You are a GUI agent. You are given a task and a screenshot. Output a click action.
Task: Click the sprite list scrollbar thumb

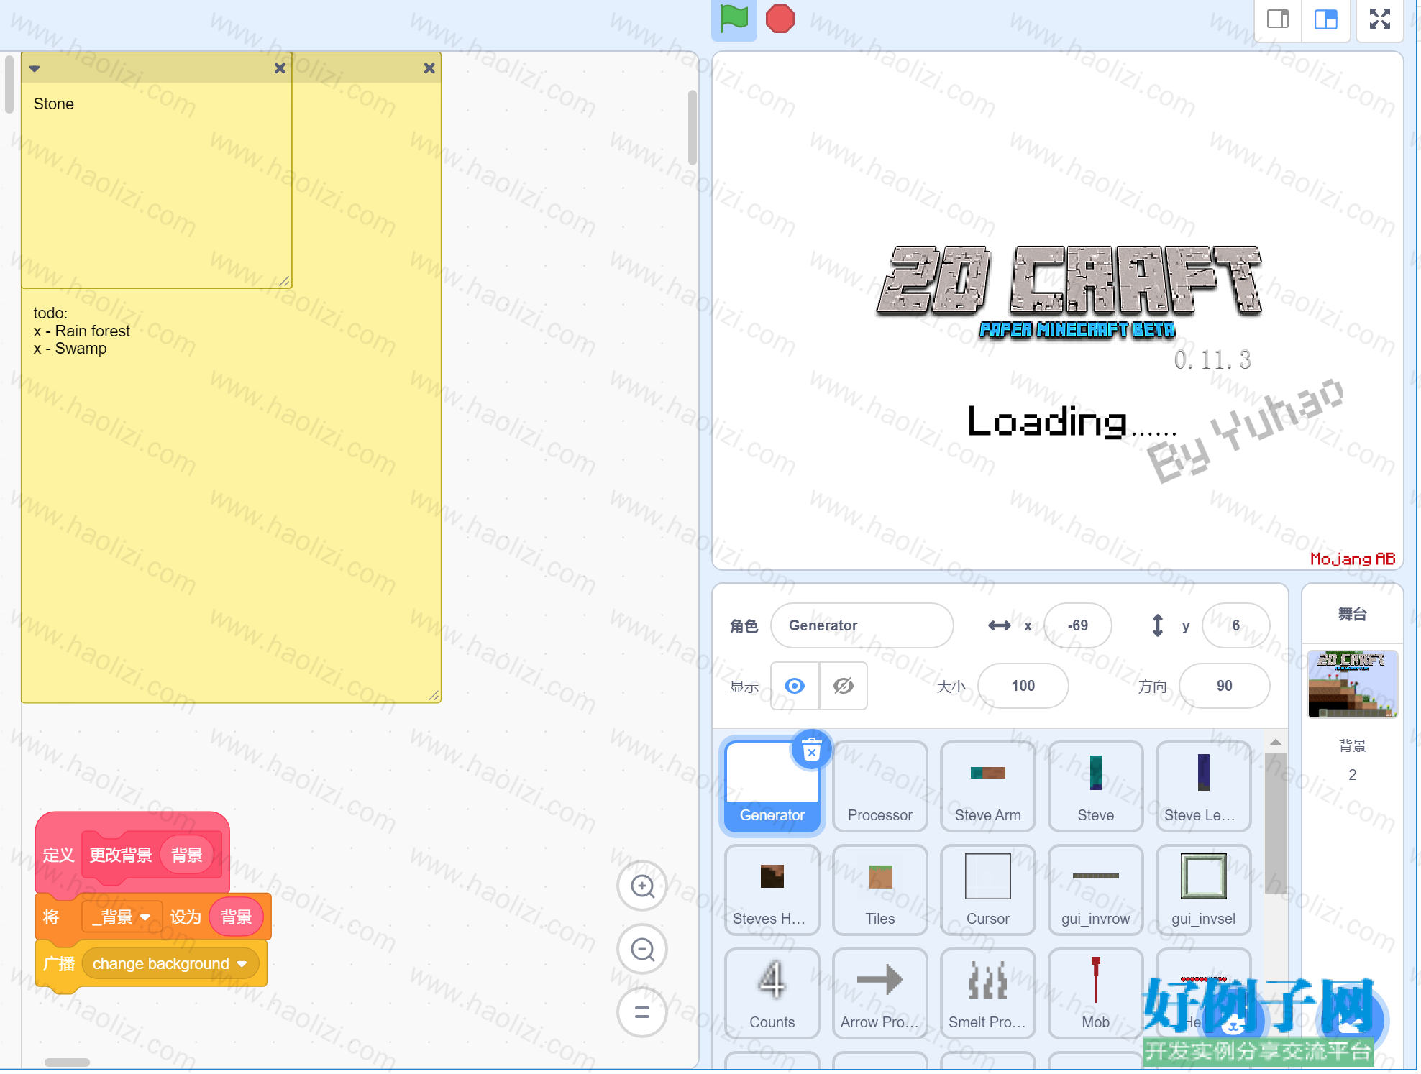tap(1276, 823)
